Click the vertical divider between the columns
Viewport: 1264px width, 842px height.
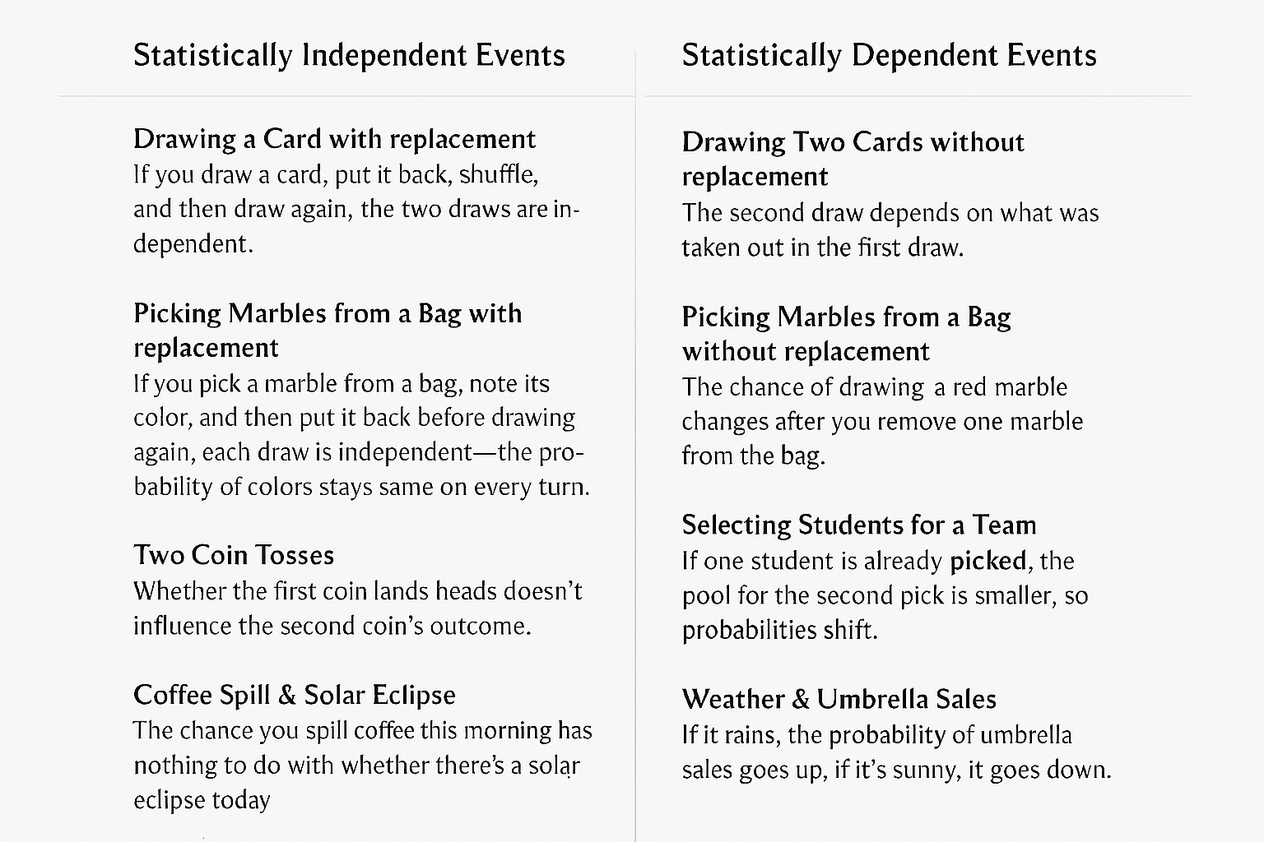[x=635, y=444]
